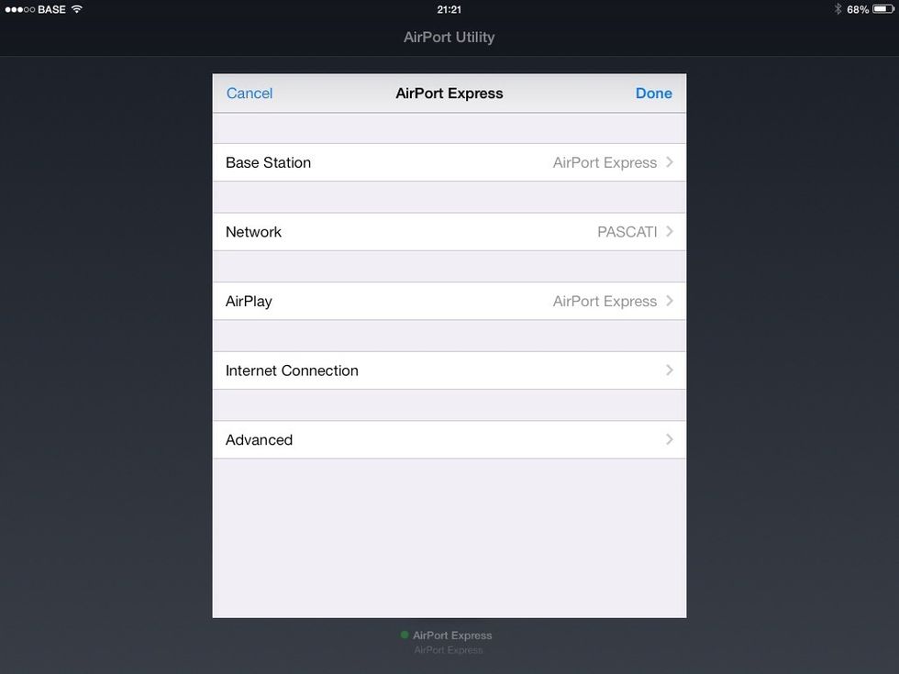Tap the 21:21 clock in status bar
This screenshot has width=899, height=674.
[449, 9]
